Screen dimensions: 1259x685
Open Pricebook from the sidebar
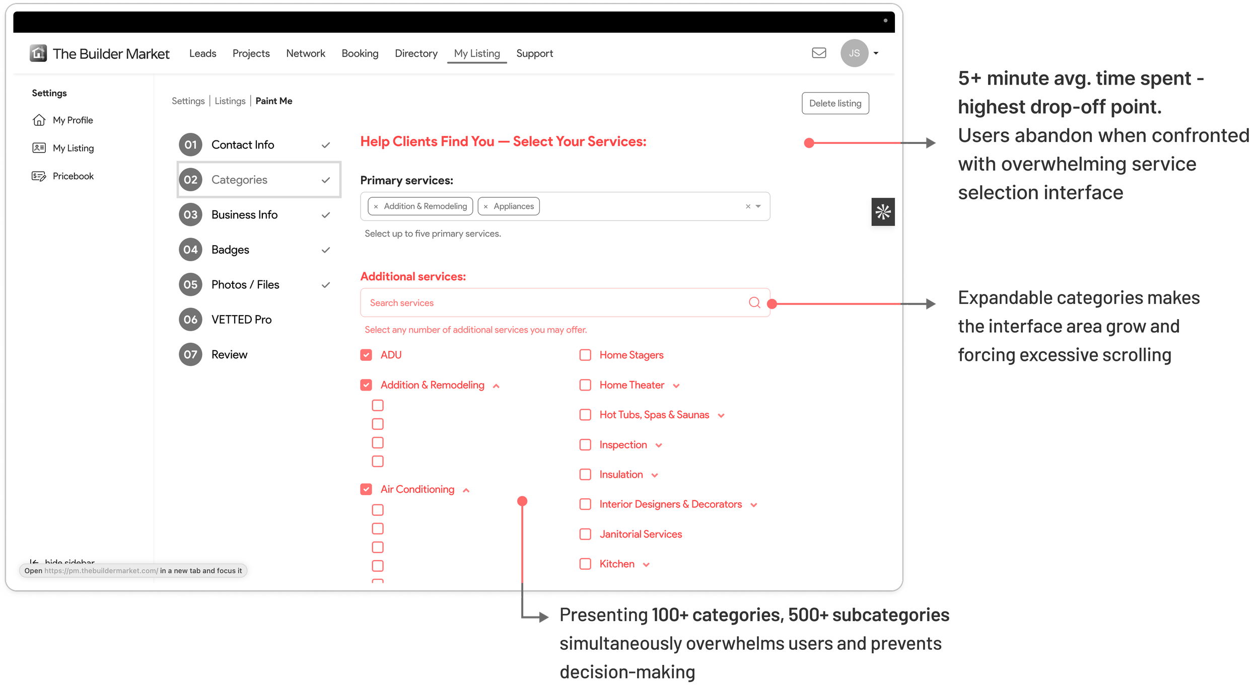pyautogui.click(x=73, y=176)
